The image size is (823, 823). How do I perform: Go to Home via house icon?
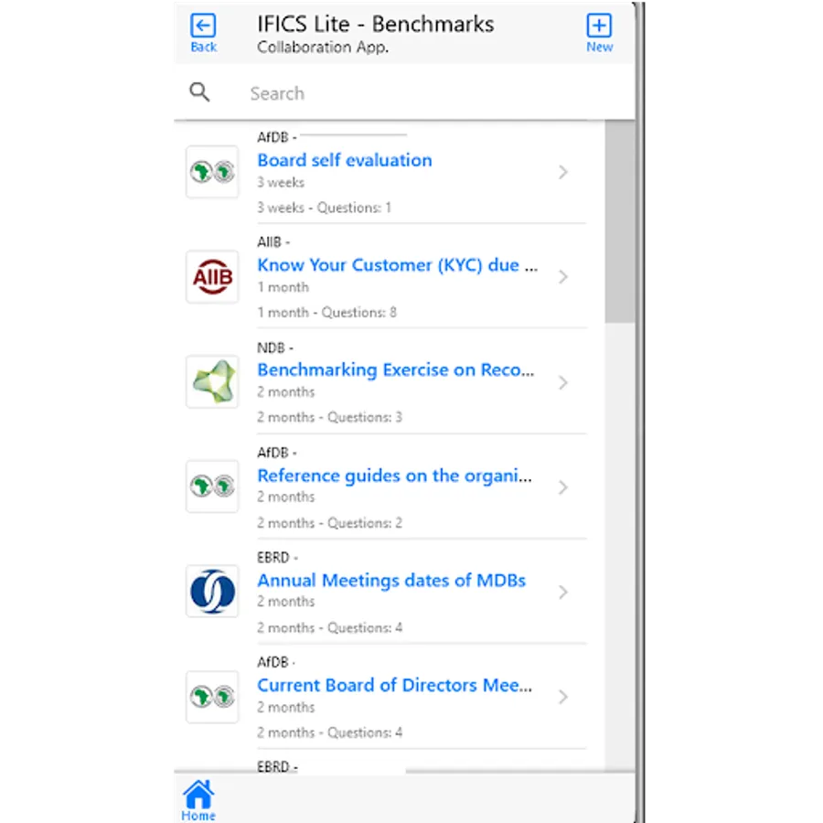[198, 795]
